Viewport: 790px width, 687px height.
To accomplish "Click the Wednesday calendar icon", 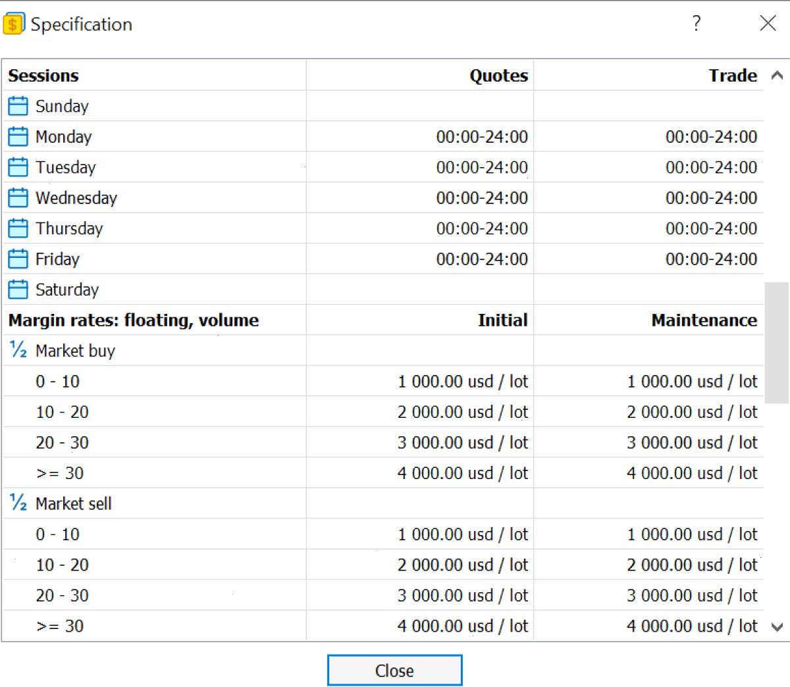I will pos(18,197).
